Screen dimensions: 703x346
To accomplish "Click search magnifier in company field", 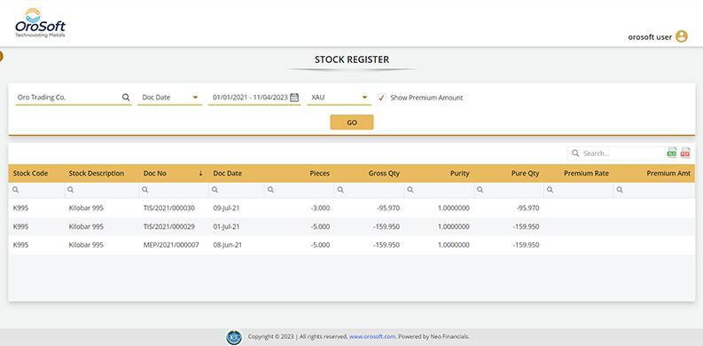I will [x=126, y=97].
